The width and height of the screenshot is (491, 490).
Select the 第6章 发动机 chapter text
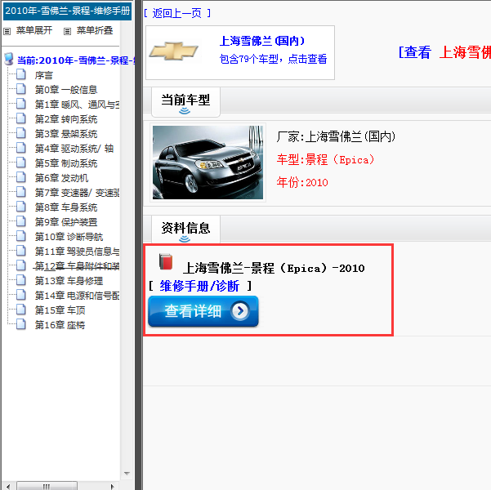(61, 178)
